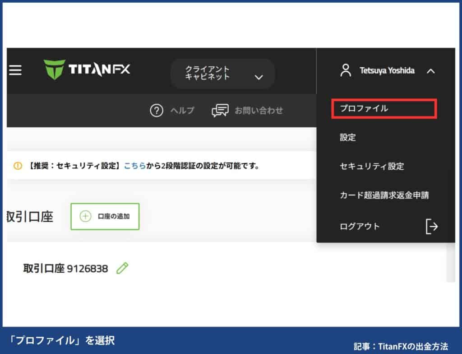The width and height of the screenshot is (462, 354).
Task: Click the orange warning icon in the notice bar
Action: 17,166
